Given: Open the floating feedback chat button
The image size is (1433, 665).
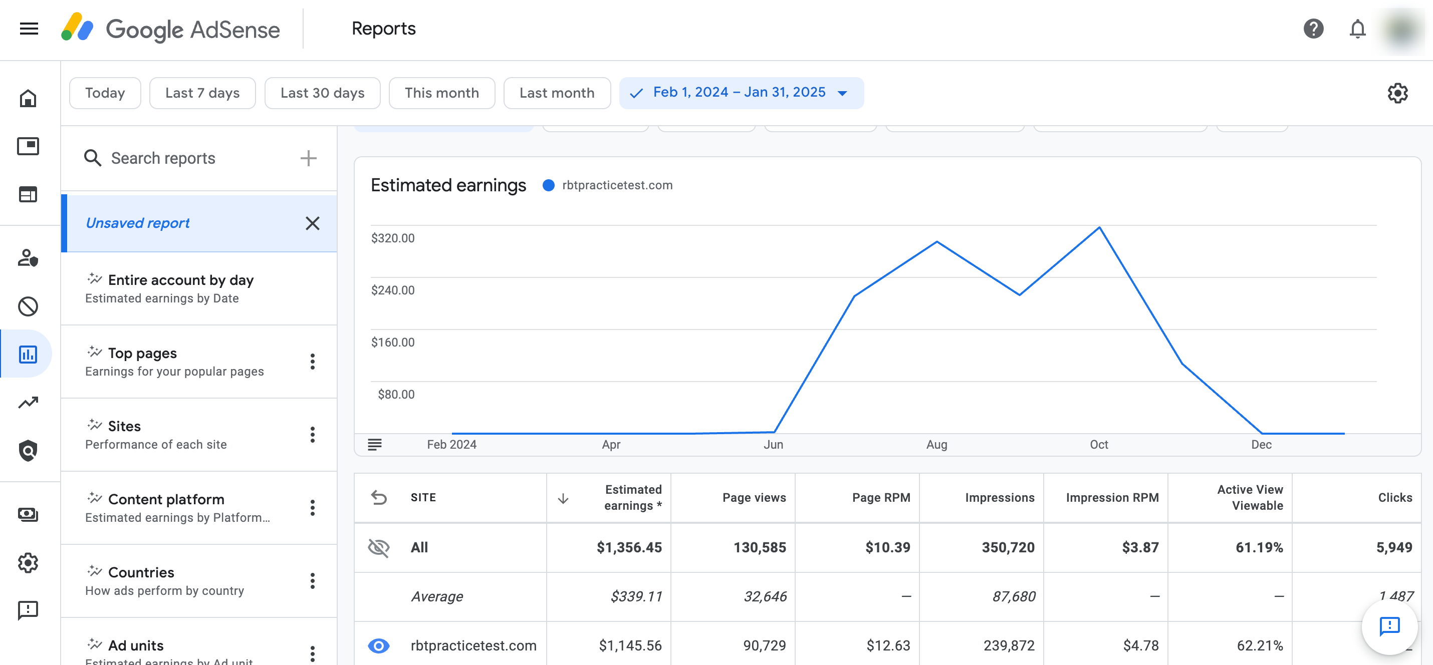Looking at the screenshot, I should pyautogui.click(x=1389, y=626).
